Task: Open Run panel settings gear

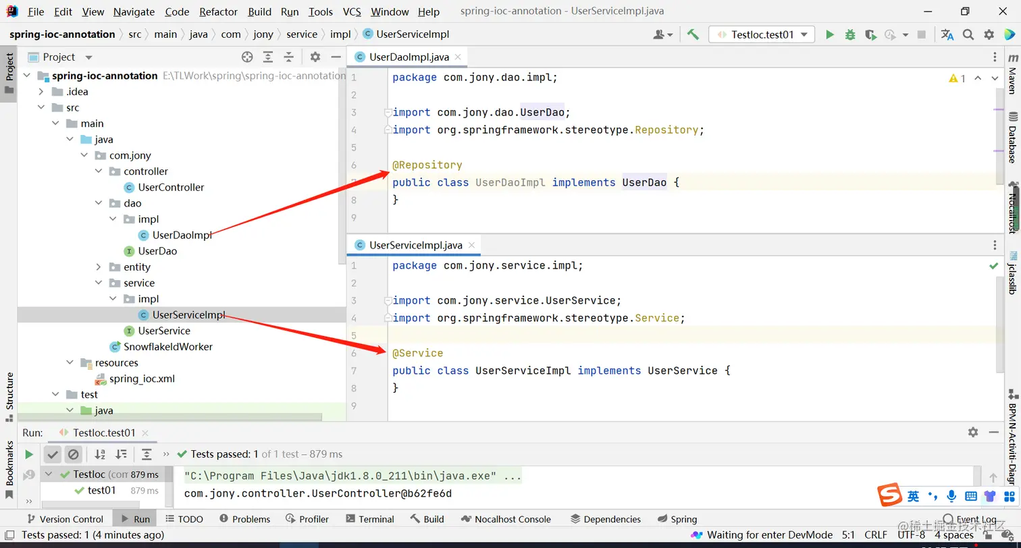Action: pyautogui.click(x=973, y=433)
